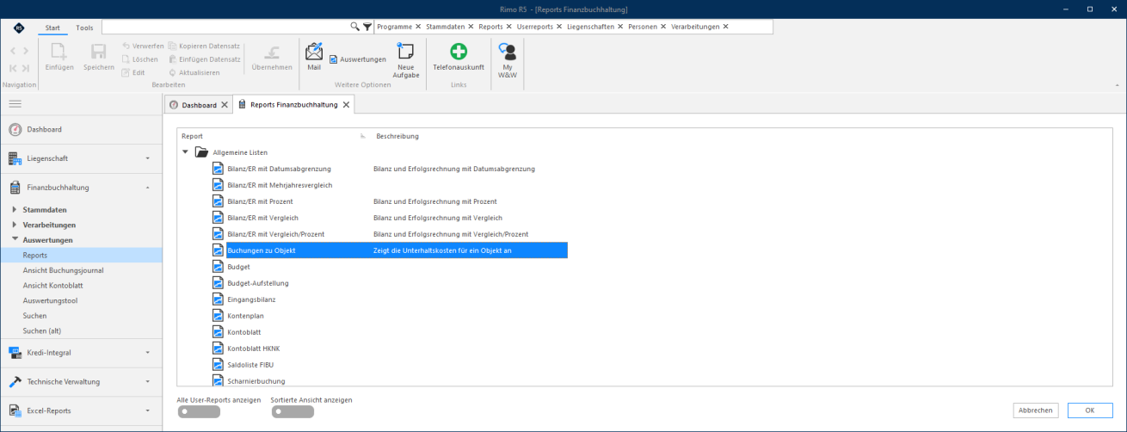Click the Mail envelope icon
This screenshot has height=432, width=1127.
tap(314, 52)
